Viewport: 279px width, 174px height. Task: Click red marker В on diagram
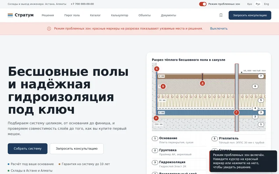[163, 86]
